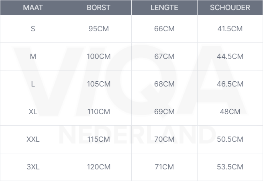Select the L size cell
The width and height of the screenshot is (263, 181).
point(33,84)
